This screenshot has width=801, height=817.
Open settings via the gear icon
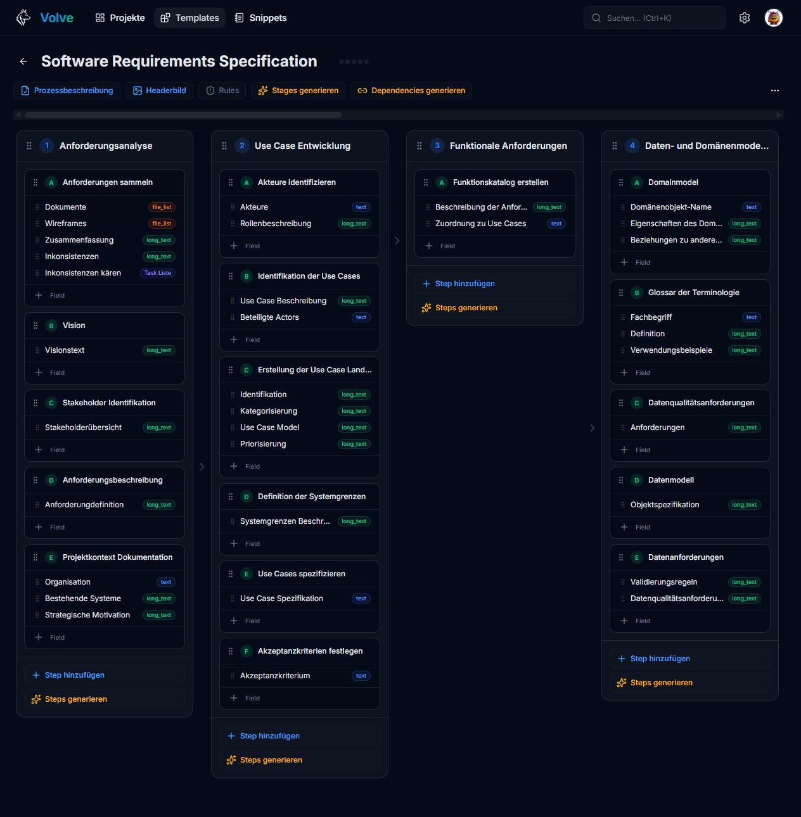[x=745, y=18]
